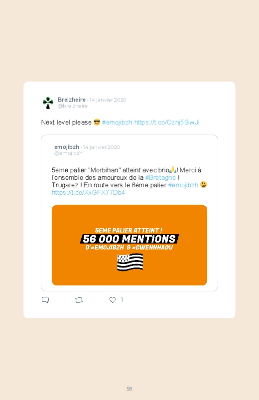Click the retweet arrows icon
The height and width of the screenshot is (400, 259).
point(79,300)
